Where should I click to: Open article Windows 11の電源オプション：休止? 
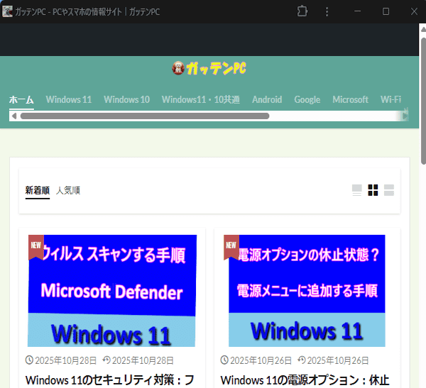click(305, 380)
